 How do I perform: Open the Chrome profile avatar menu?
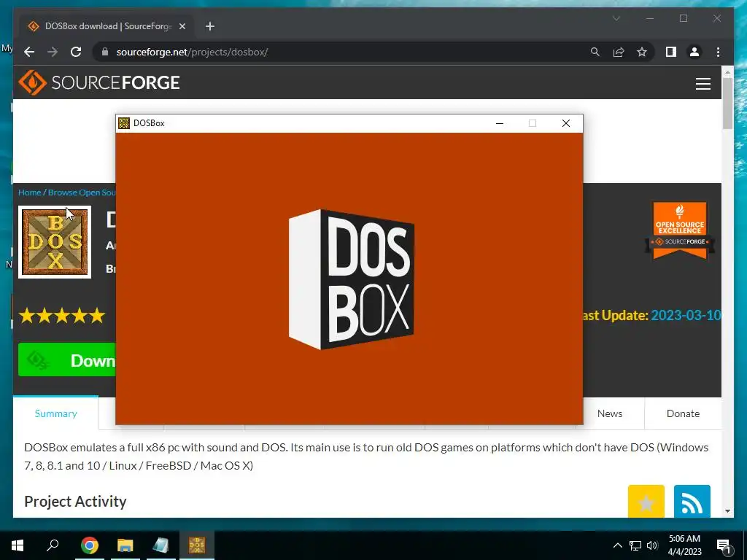pos(694,52)
